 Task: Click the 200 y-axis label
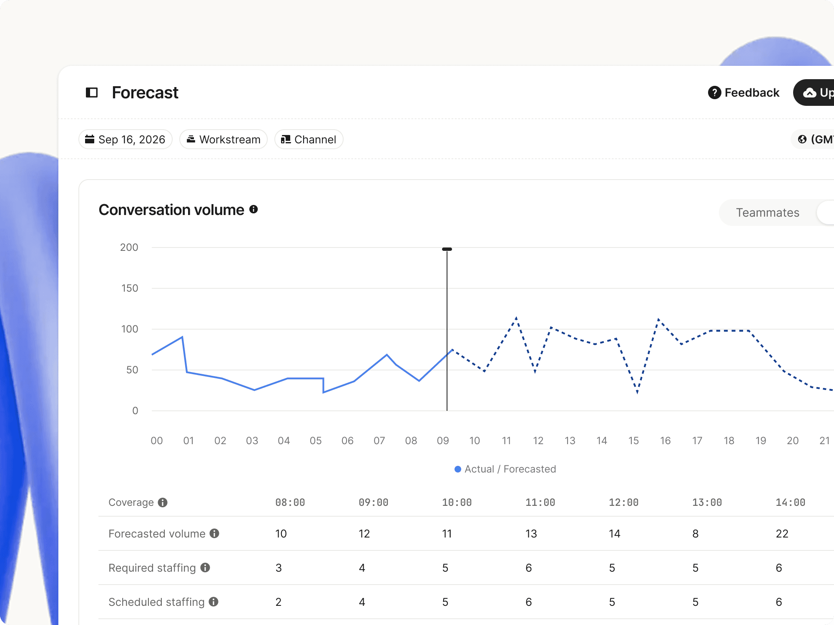pos(129,247)
